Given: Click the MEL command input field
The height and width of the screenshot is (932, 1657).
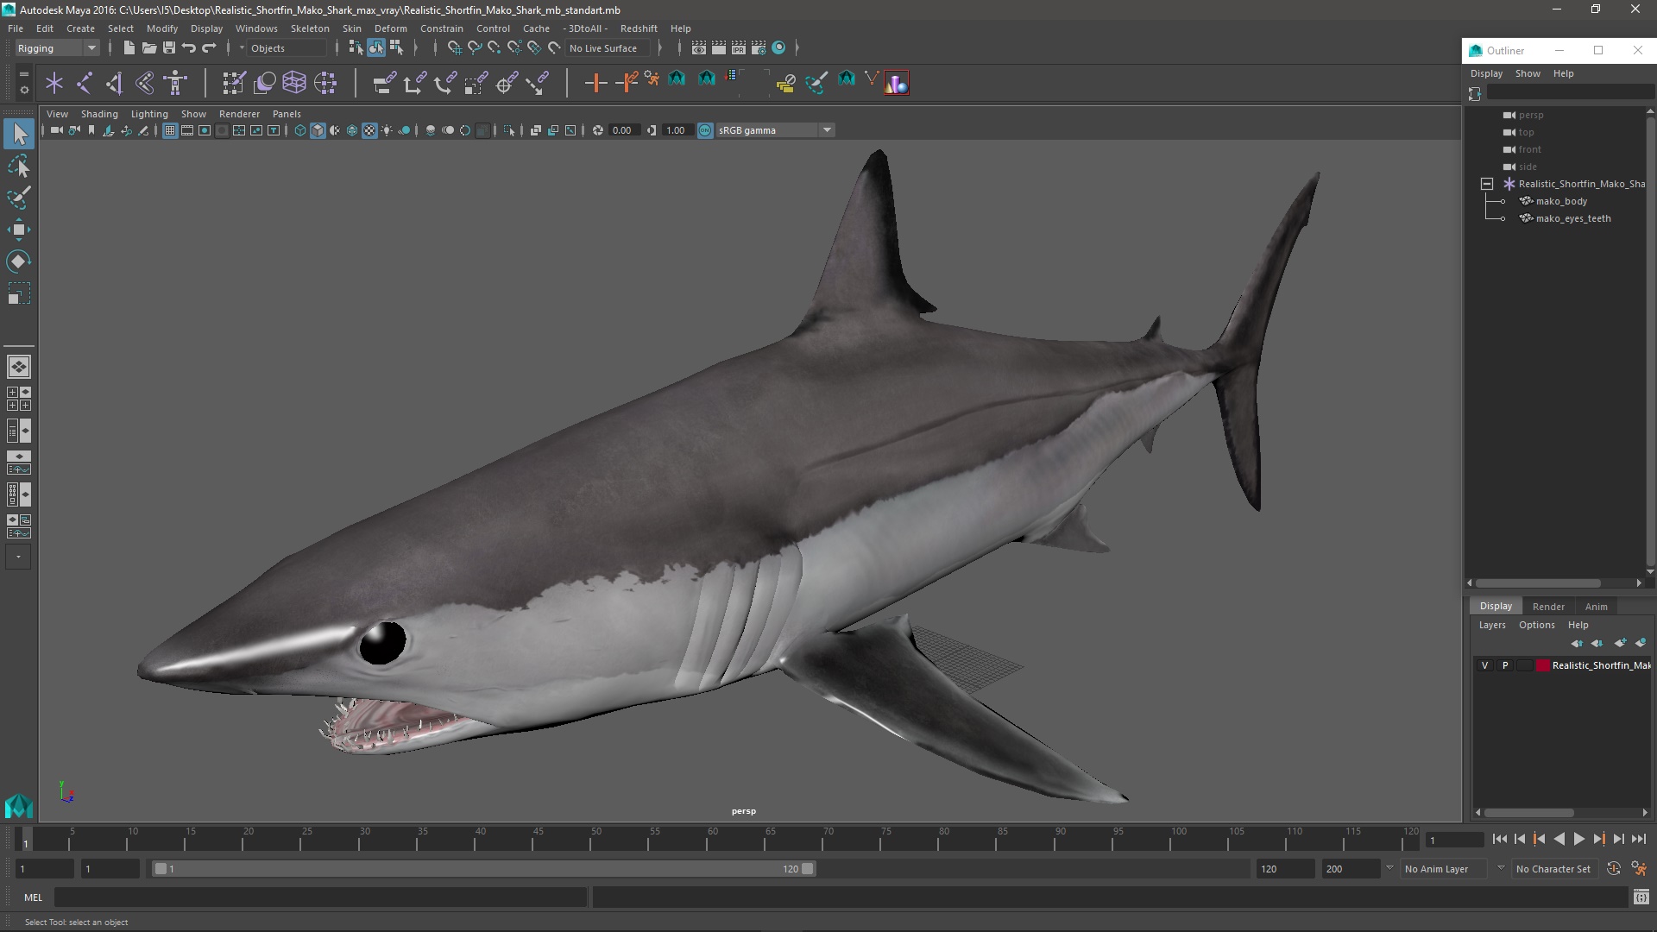Looking at the screenshot, I should tap(319, 897).
